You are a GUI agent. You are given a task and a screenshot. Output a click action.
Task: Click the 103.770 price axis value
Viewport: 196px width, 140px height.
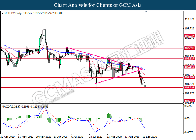(189, 93)
